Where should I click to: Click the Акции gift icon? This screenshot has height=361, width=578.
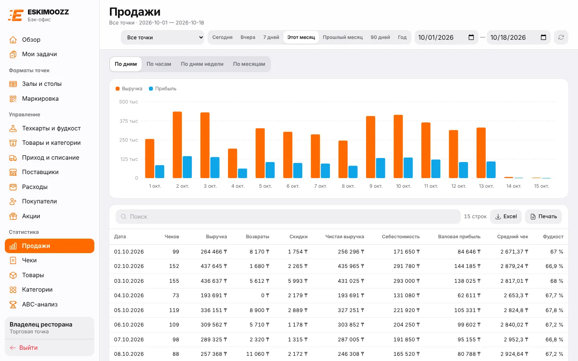tap(13, 216)
